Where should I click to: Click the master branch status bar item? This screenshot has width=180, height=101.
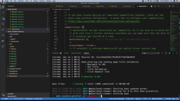[x=5, y=99]
